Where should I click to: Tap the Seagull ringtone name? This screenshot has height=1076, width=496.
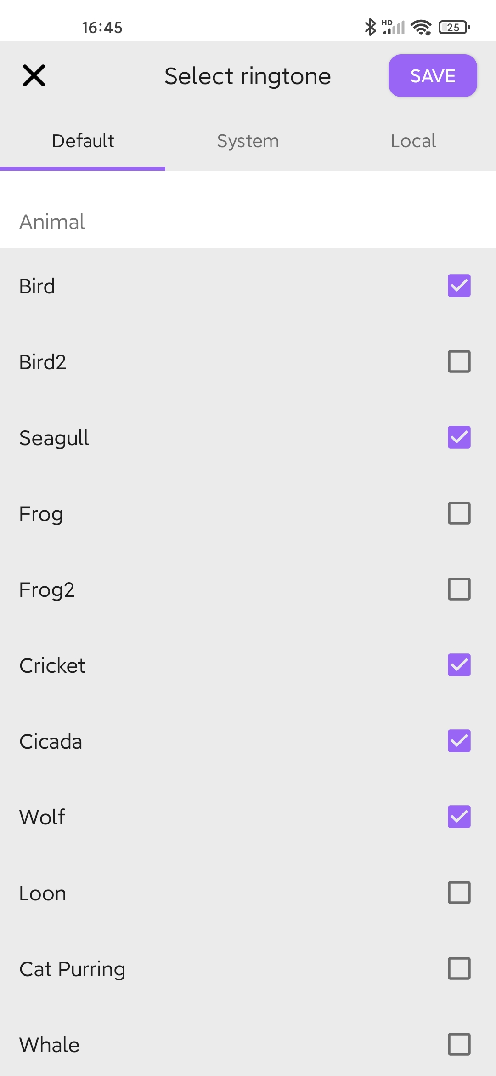tap(54, 438)
